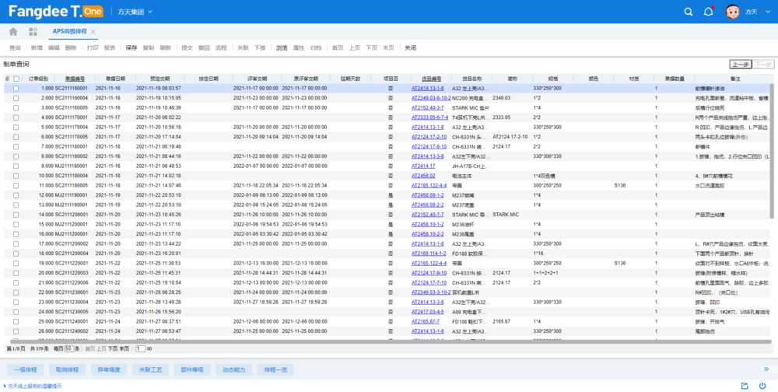The height and width of the screenshot is (392, 778).
Task: Click 保存 in the toolbar
Action: point(131,47)
